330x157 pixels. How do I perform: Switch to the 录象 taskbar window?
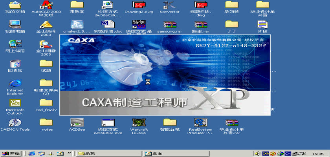pos(109,153)
